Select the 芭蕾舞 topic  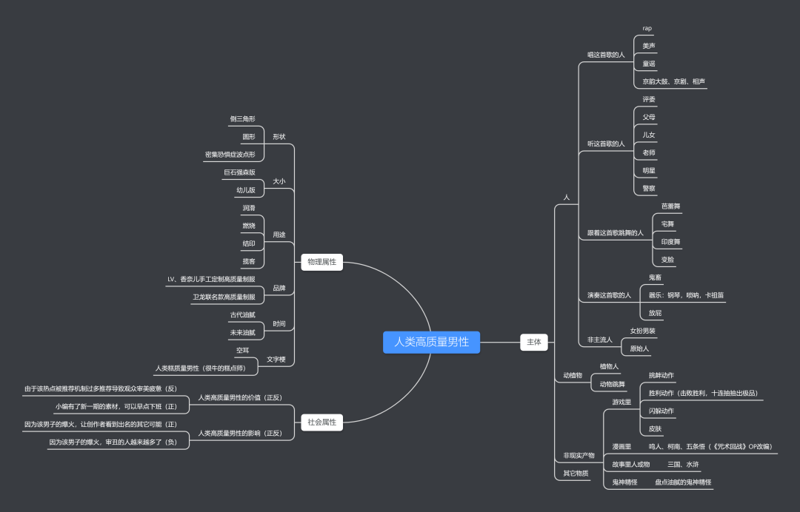click(670, 206)
